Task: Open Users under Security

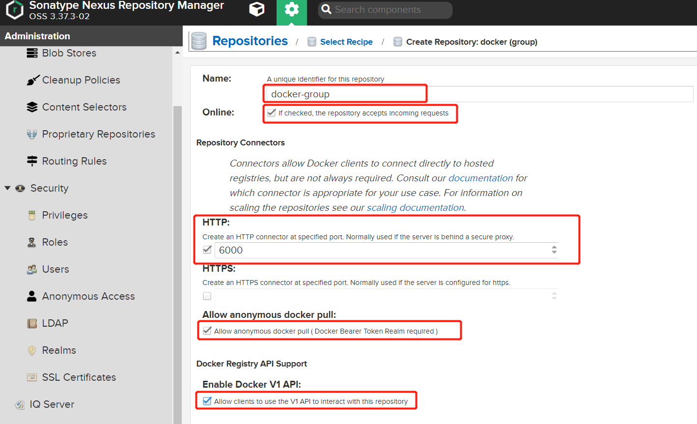Action: pos(56,269)
